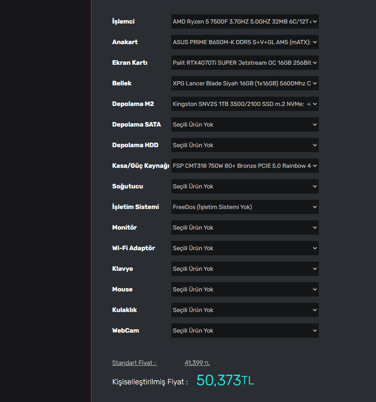The height and width of the screenshot is (402, 376).
Task: Open the Ekran Kartı dropdown with Palit RTX4070Ti
Action: 245,63
